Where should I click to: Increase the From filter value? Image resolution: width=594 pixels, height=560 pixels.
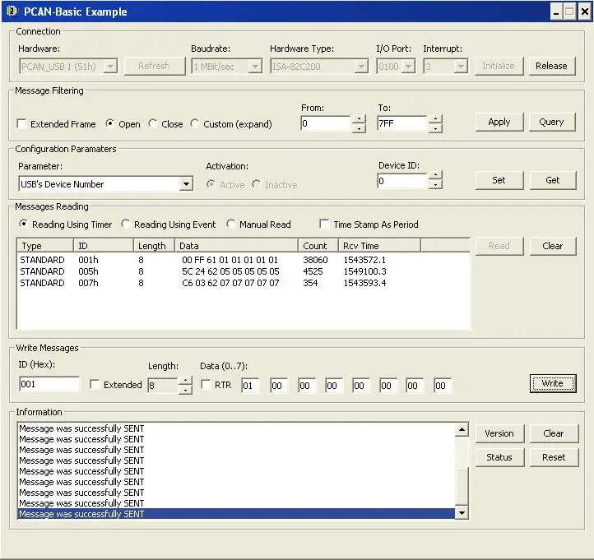pos(359,119)
